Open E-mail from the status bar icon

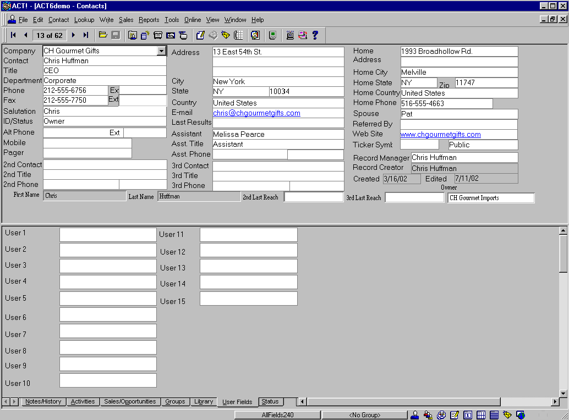pos(507,415)
